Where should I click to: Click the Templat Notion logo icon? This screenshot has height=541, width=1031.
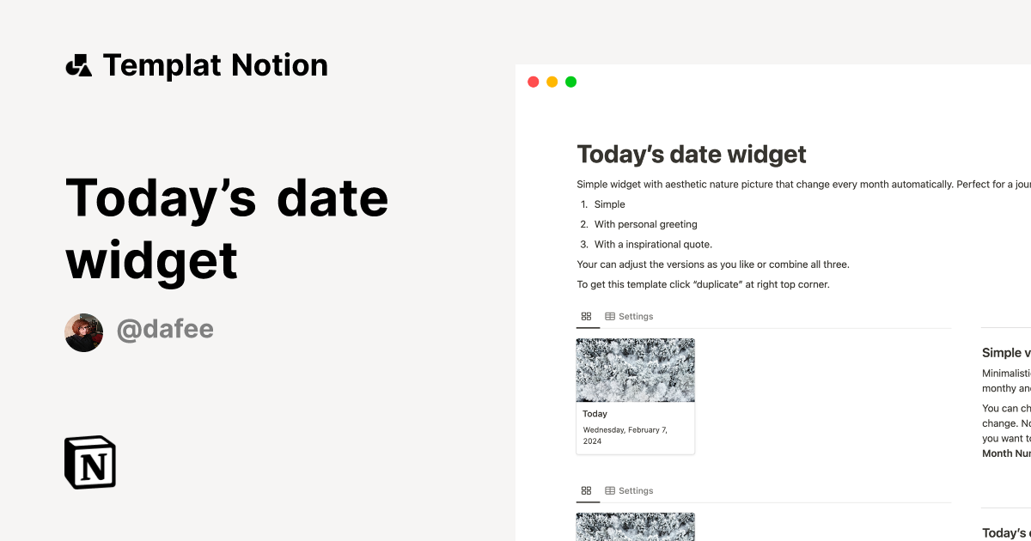pos(81,64)
